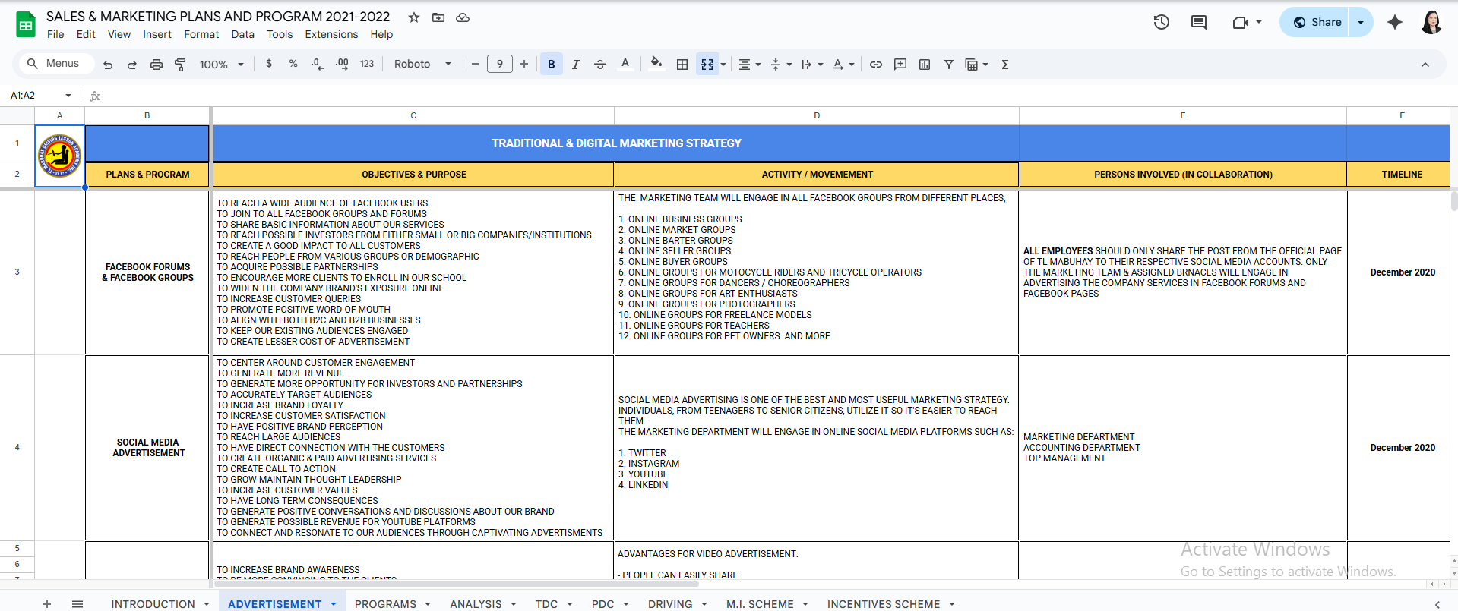Screen dimensions: 1458x611
Task: Click the print icon
Action: (156, 65)
